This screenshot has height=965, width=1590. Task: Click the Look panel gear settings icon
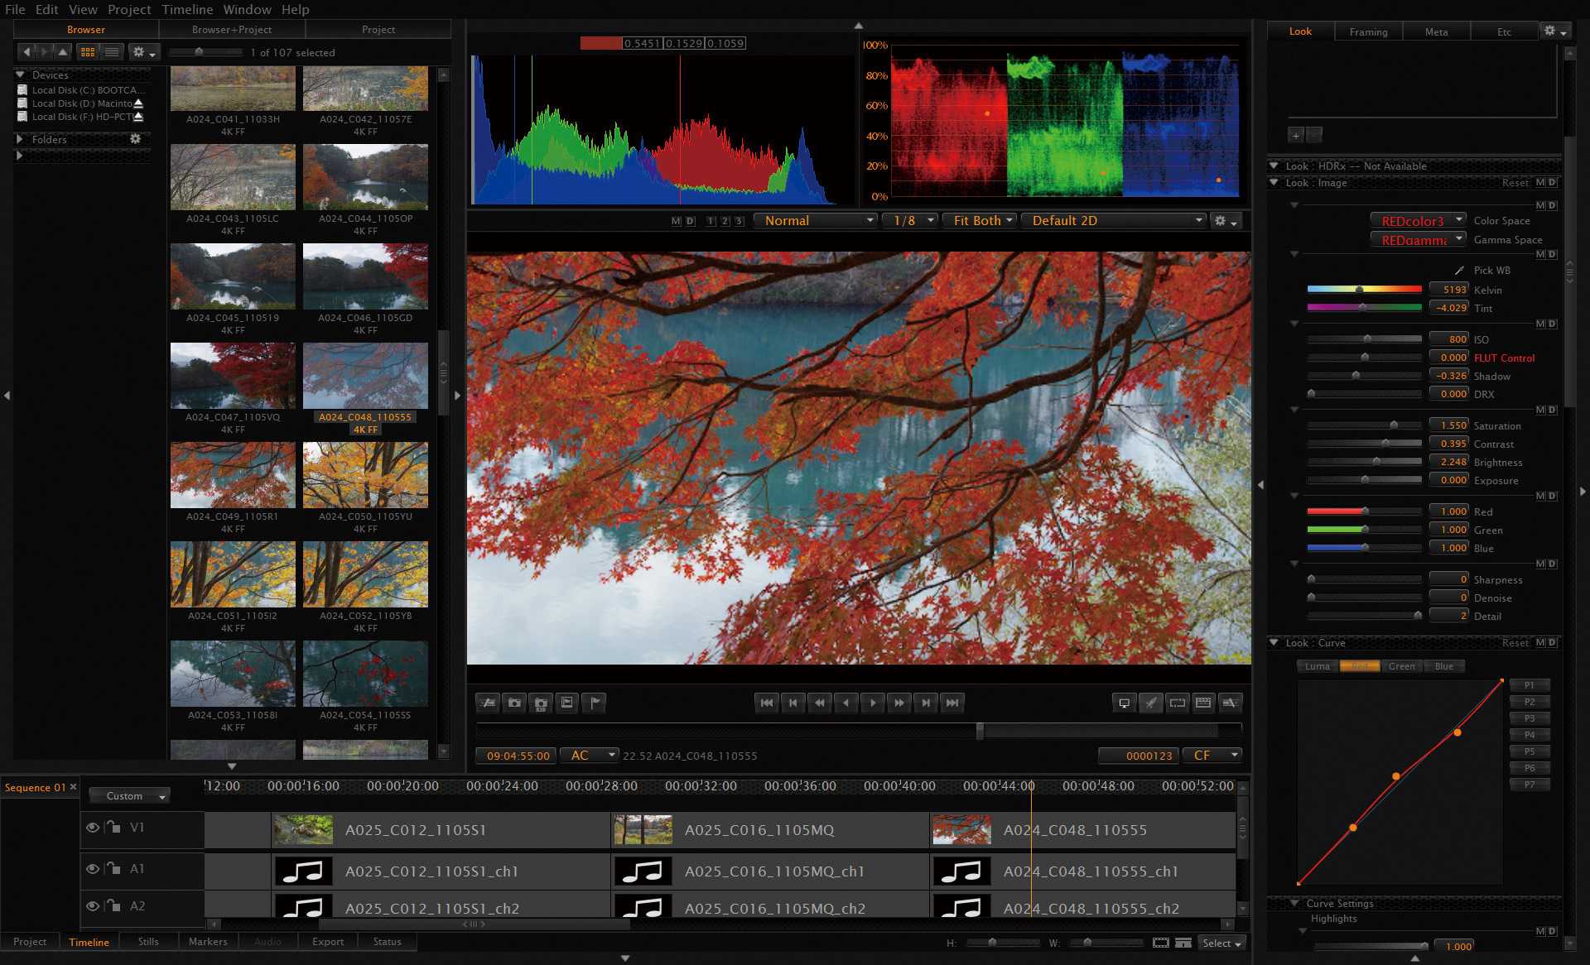(x=1548, y=30)
